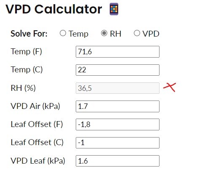The height and width of the screenshot is (180, 210).
Task: Click the calculator emoji icon beside the title
Action: (114, 9)
